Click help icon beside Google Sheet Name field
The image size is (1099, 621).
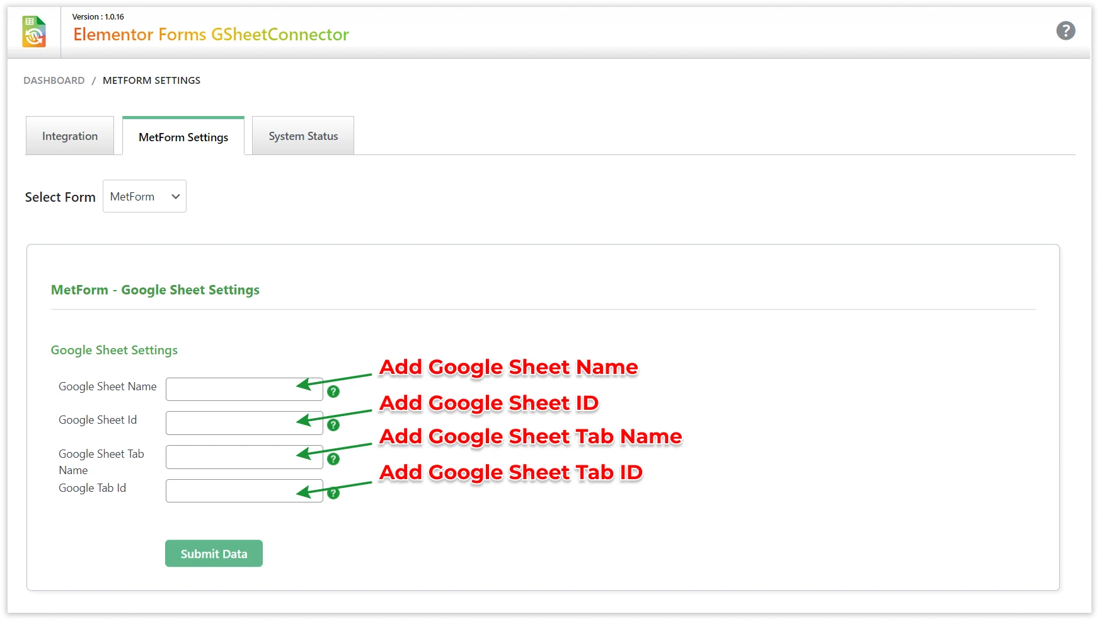(333, 392)
